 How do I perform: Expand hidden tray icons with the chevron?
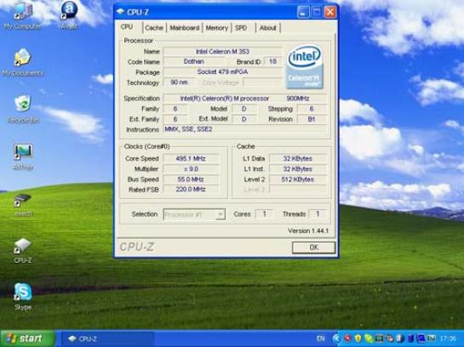click(x=335, y=338)
